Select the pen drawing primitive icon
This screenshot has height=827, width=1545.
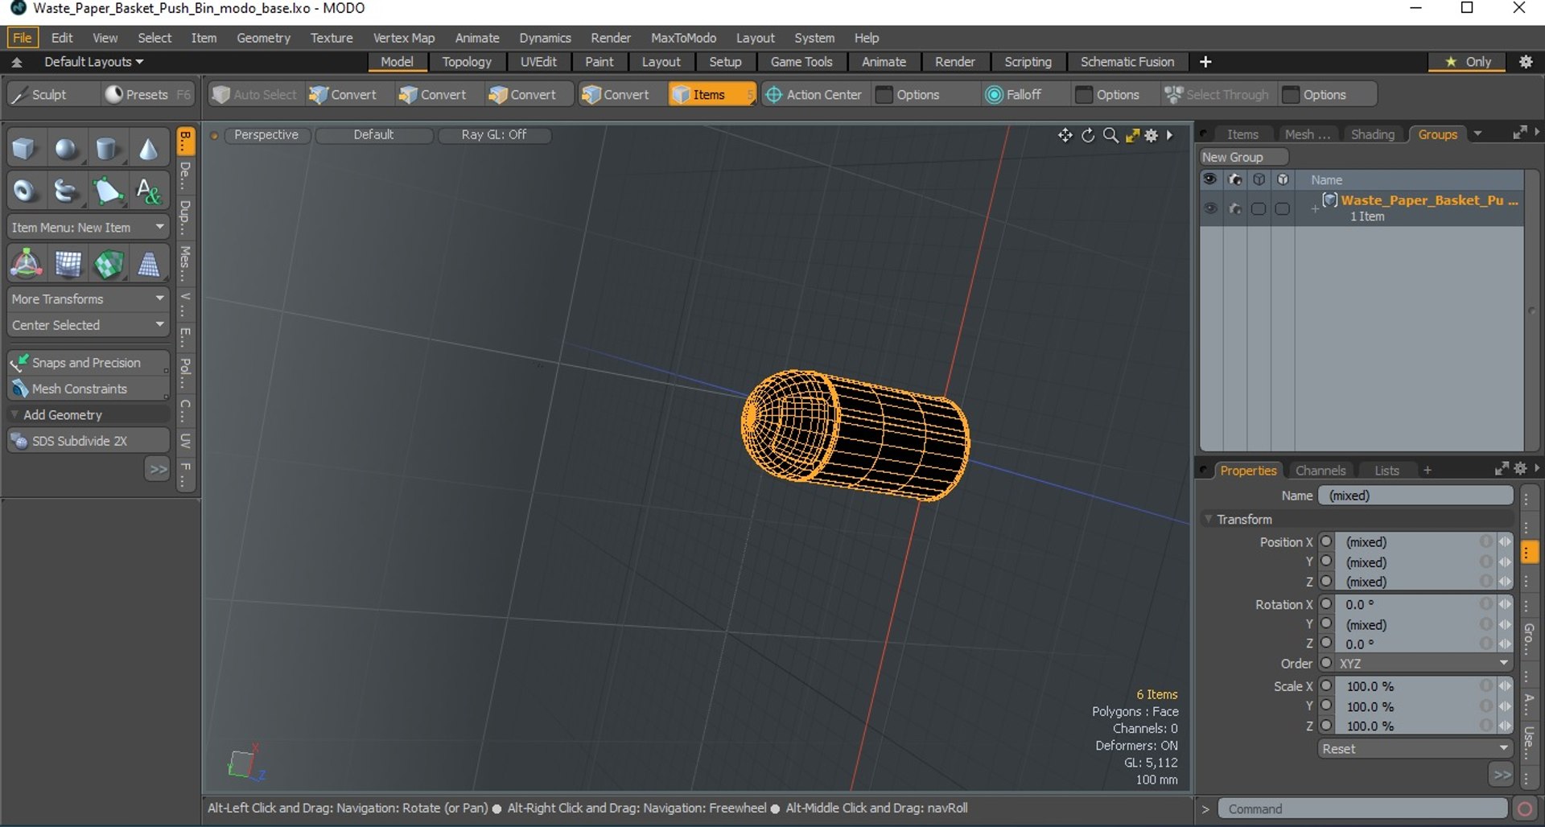click(x=107, y=191)
